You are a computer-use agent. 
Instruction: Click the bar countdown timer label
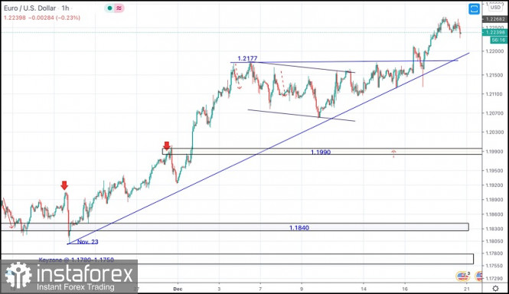[x=498, y=40]
